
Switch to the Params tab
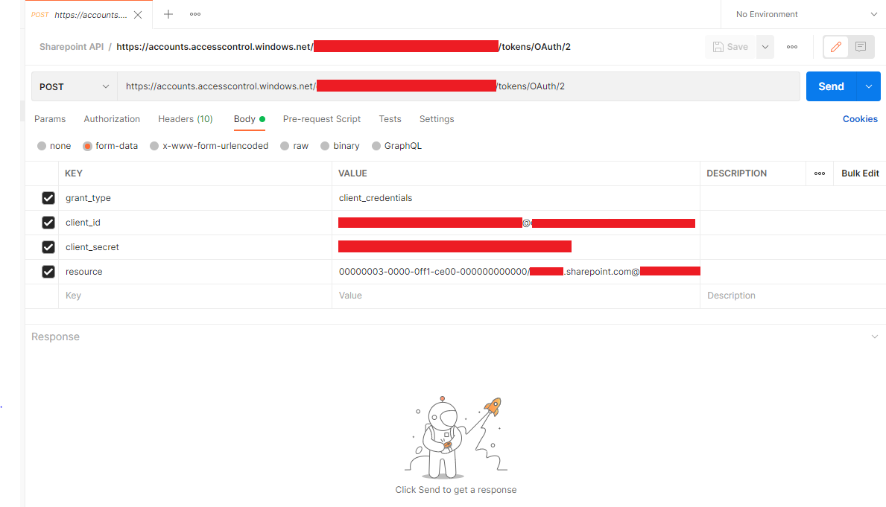coord(50,119)
